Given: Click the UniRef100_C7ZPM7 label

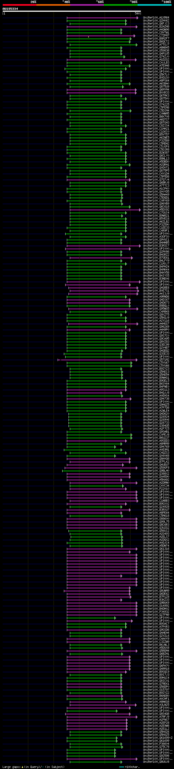Looking at the screenshot, I should [156, 35].
